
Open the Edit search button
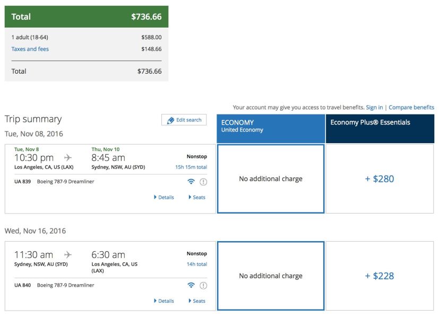[184, 120]
